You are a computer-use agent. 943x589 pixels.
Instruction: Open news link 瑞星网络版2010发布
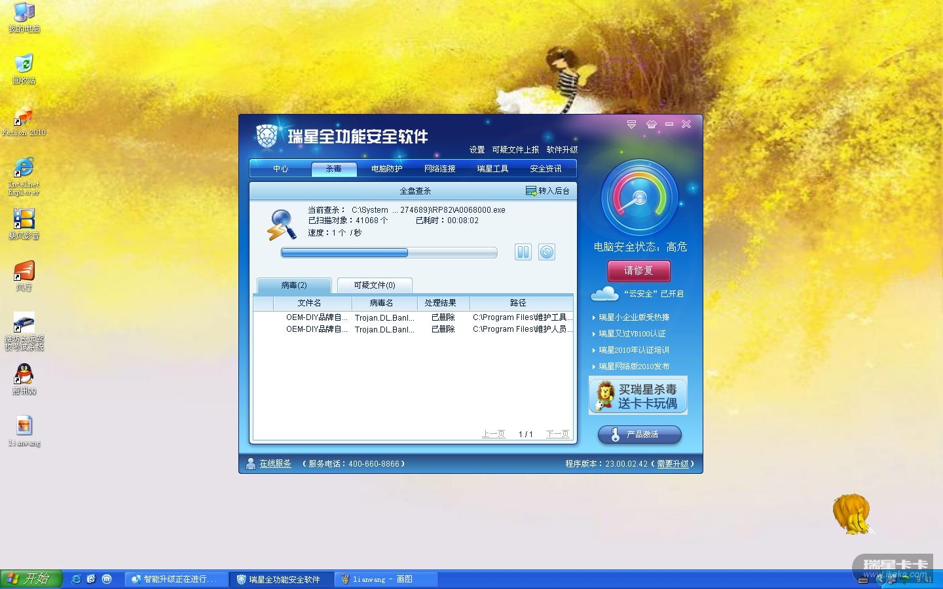coord(634,366)
